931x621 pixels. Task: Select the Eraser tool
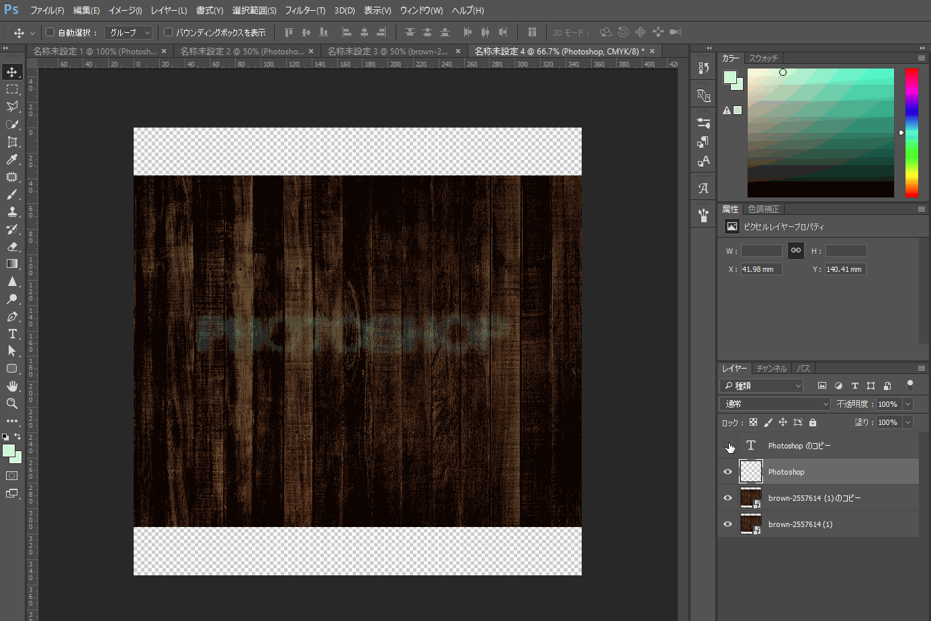(x=12, y=246)
